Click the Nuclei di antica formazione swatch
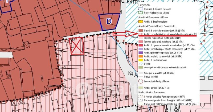The image size is (213, 112). coord(140,31)
